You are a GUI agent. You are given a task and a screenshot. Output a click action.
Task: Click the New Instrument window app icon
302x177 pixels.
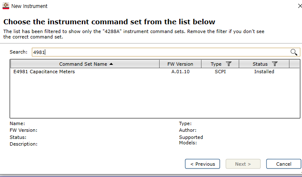pyautogui.click(x=6, y=6)
